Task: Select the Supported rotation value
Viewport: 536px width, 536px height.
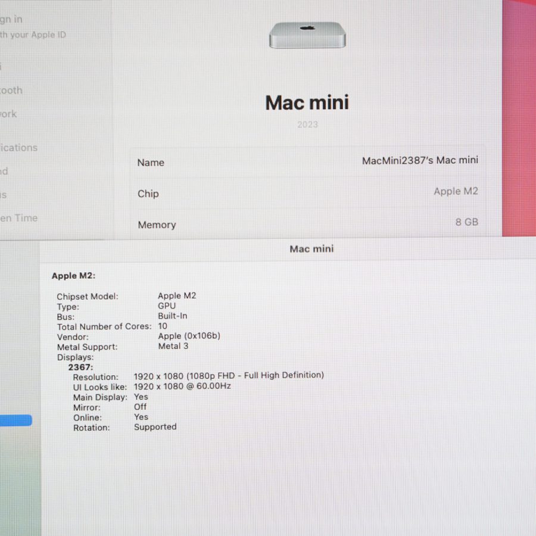Action: tap(155, 427)
